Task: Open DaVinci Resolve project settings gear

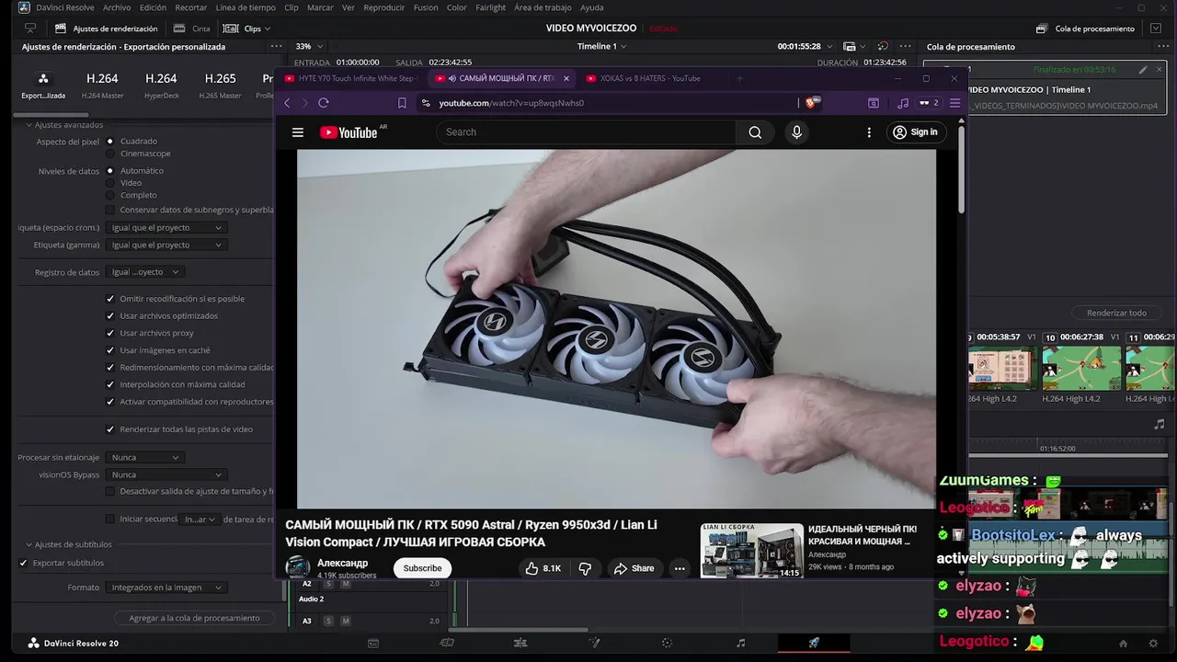Action: pos(1154,644)
